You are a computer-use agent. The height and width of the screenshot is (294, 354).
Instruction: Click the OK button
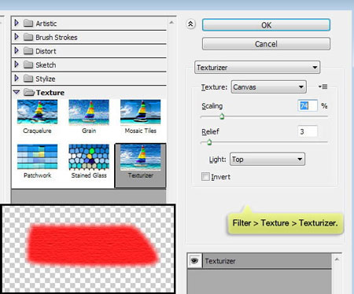(266, 25)
